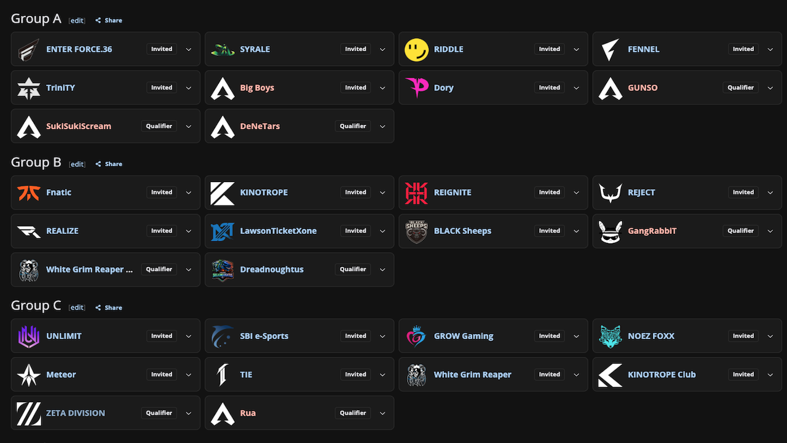The image size is (787, 443).
Task: Click the UNLIMIT purple logo icon
Action: click(x=28, y=336)
